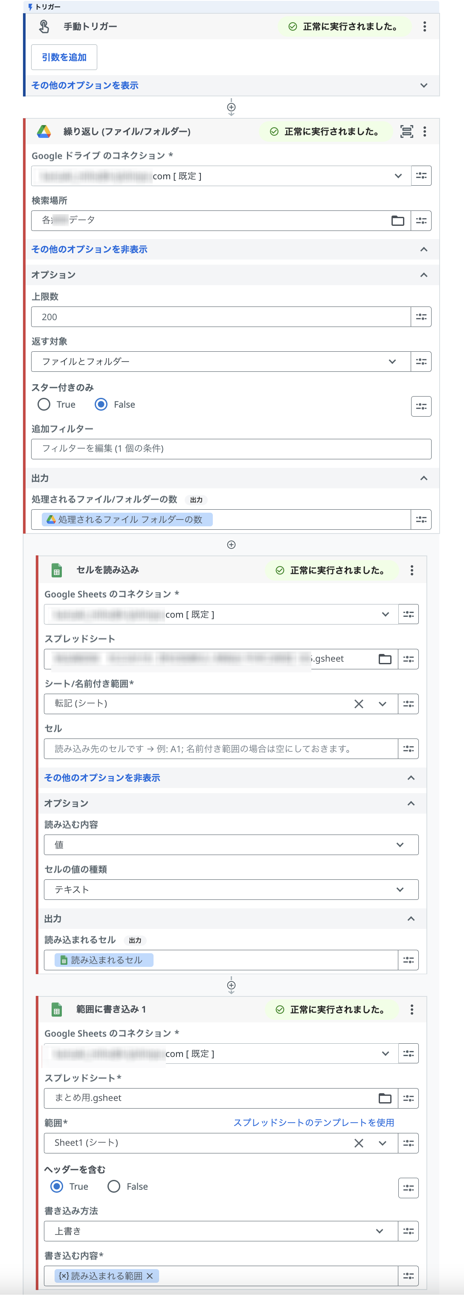Open the 手動トリガー three-dot menu
This screenshot has height=1296, width=464.
424,26
